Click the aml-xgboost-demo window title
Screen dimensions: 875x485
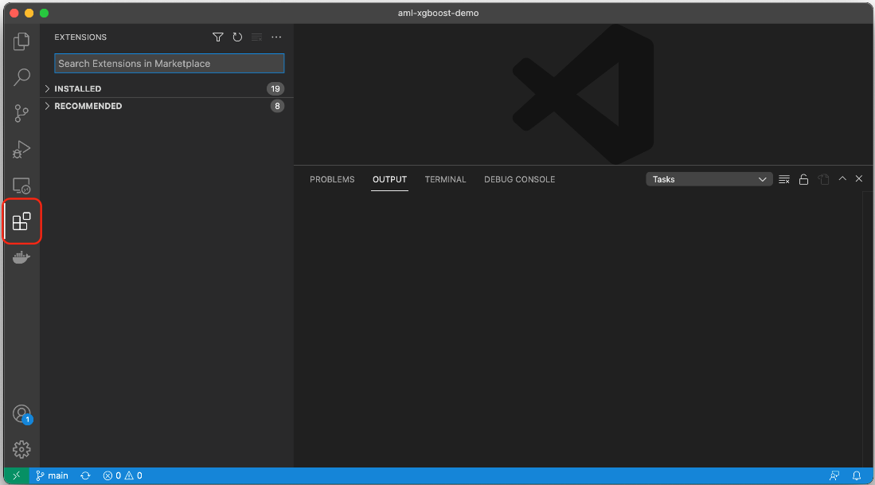(438, 13)
